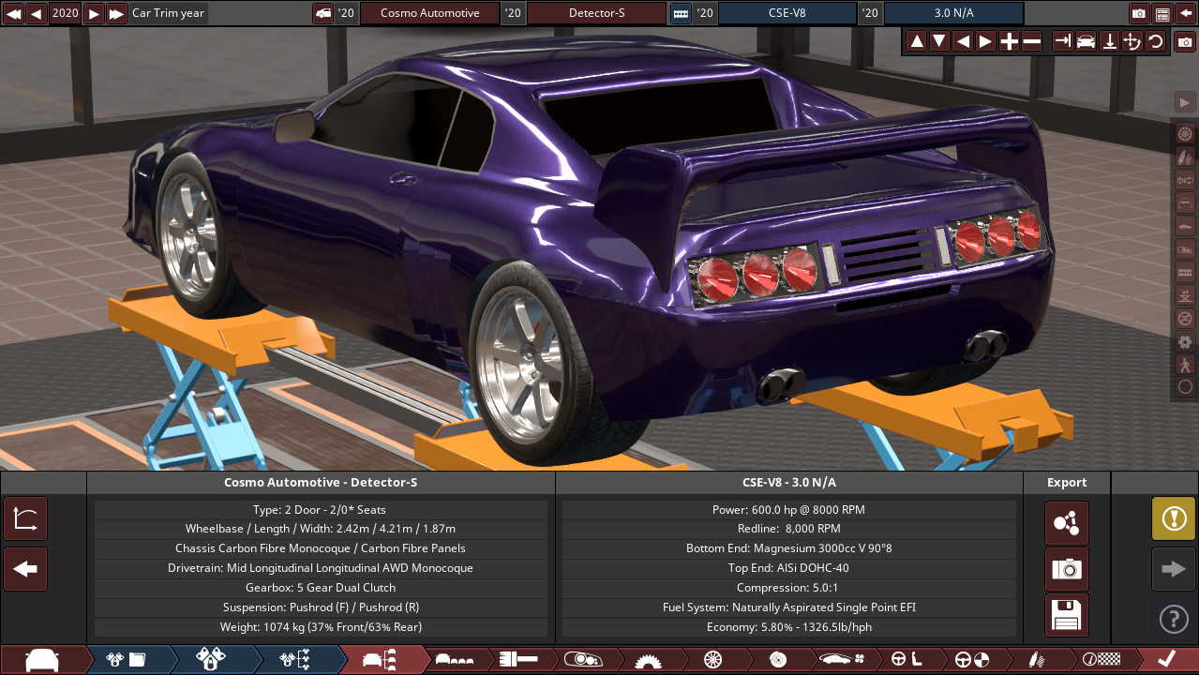Select 3.0 N/A engine variant field
The width and height of the screenshot is (1199, 675).
click(953, 13)
